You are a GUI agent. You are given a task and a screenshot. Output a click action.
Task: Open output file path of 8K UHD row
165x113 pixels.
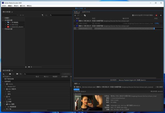pyautogui.click(x=138, y=23)
